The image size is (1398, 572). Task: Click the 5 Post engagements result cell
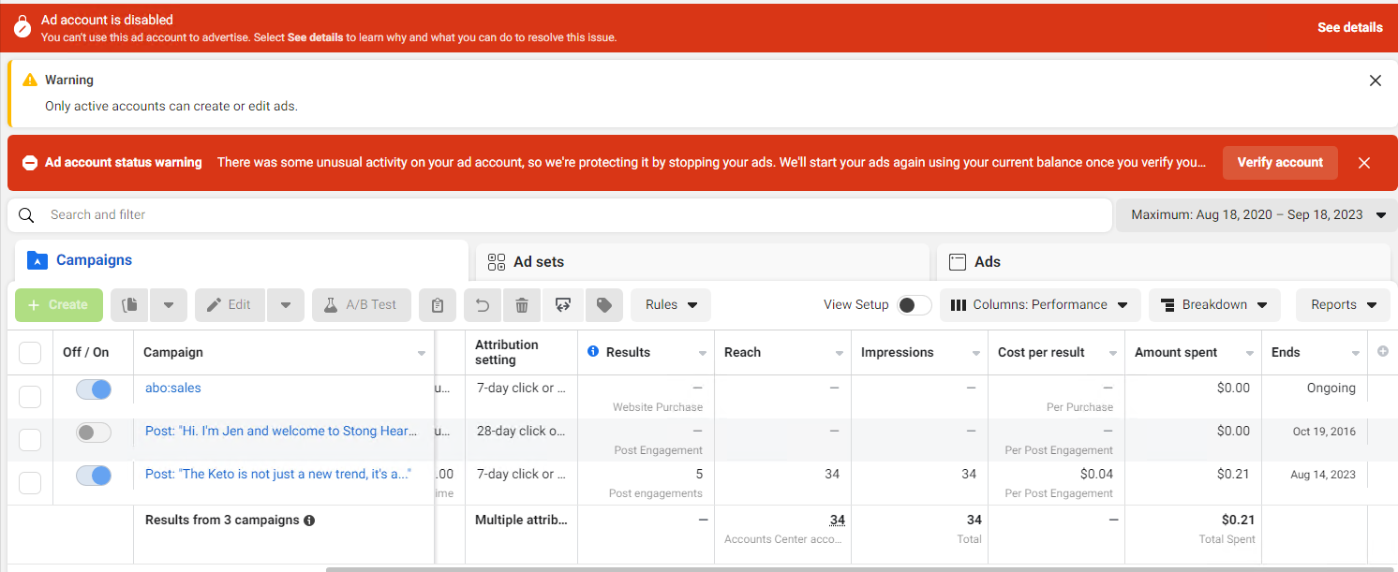(x=647, y=484)
